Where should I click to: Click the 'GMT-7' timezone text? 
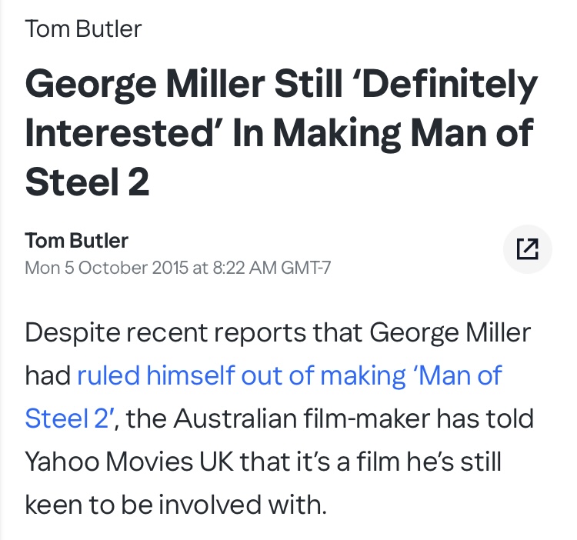306,268
